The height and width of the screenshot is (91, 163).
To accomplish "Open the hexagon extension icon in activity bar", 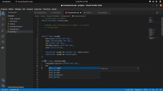I will point(3,42).
